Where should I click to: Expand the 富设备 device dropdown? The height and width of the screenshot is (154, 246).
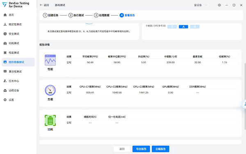click(201, 5)
